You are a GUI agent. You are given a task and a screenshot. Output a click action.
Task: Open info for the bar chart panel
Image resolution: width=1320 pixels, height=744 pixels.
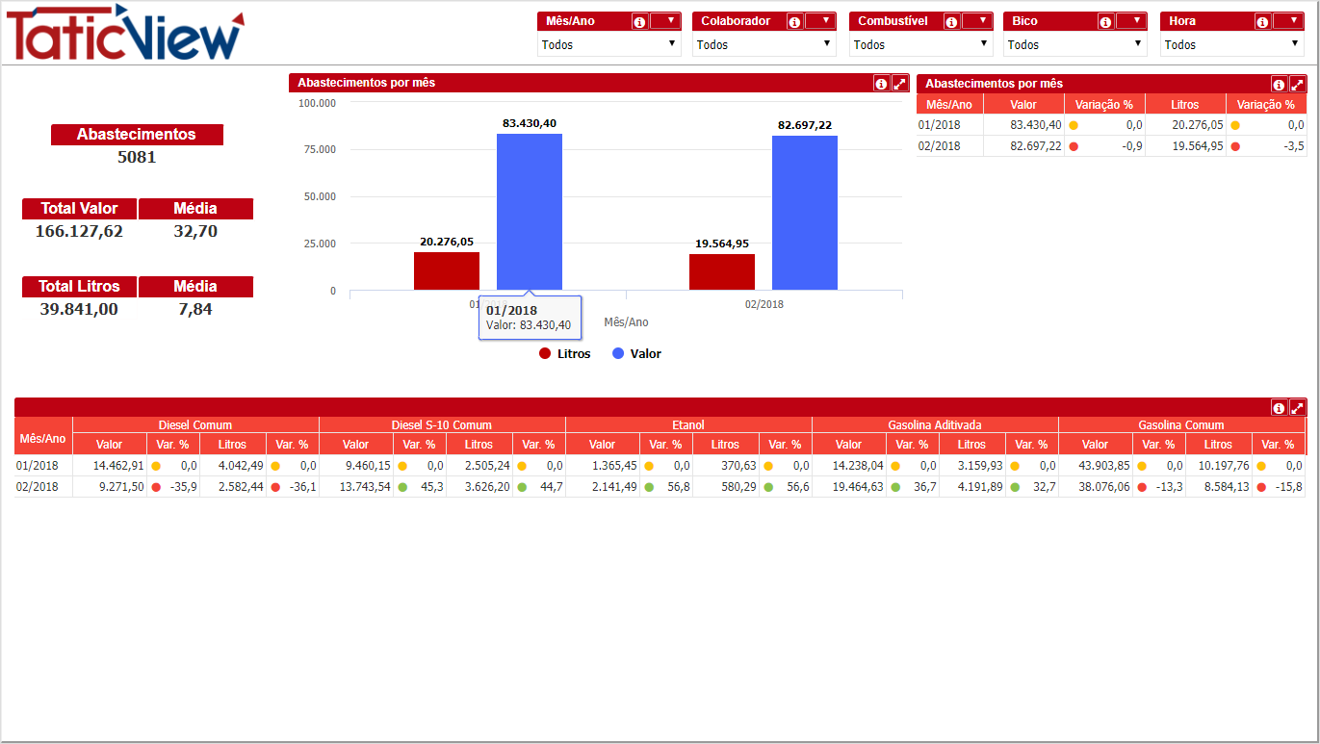[881, 84]
